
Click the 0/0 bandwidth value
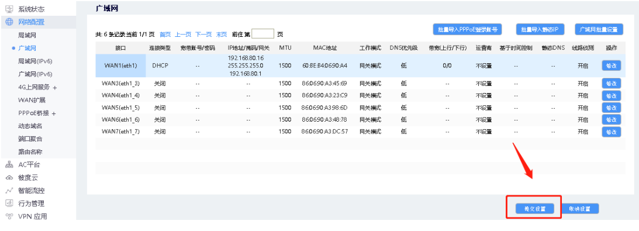447,65
